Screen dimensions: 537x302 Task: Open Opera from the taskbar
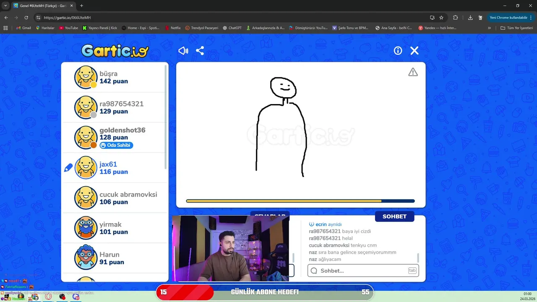pyautogui.click(x=48, y=297)
